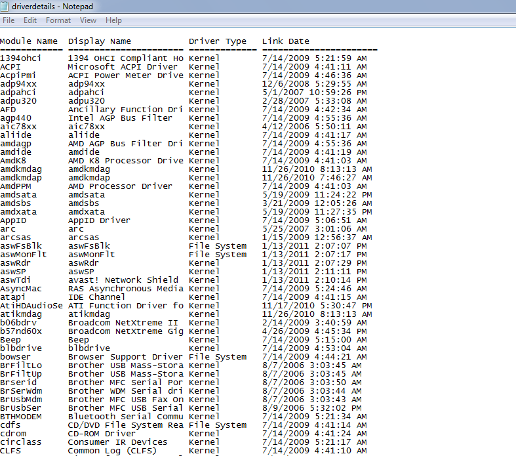Click 'avast! Network Shield' display name
This screenshot has height=456, width=516.
tap(123, 281)
